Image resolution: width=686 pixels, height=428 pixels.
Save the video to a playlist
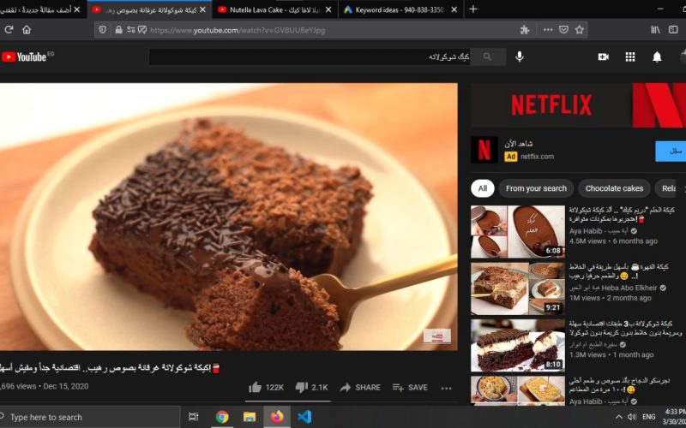click(x=410, y=388)
